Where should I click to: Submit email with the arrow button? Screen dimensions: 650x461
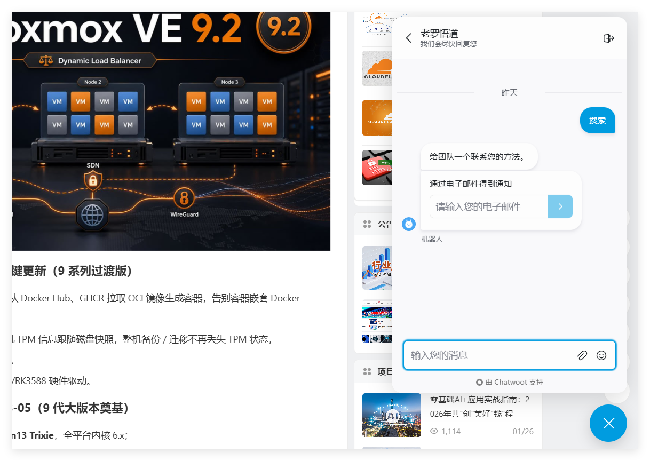click(x=560, y=206)
